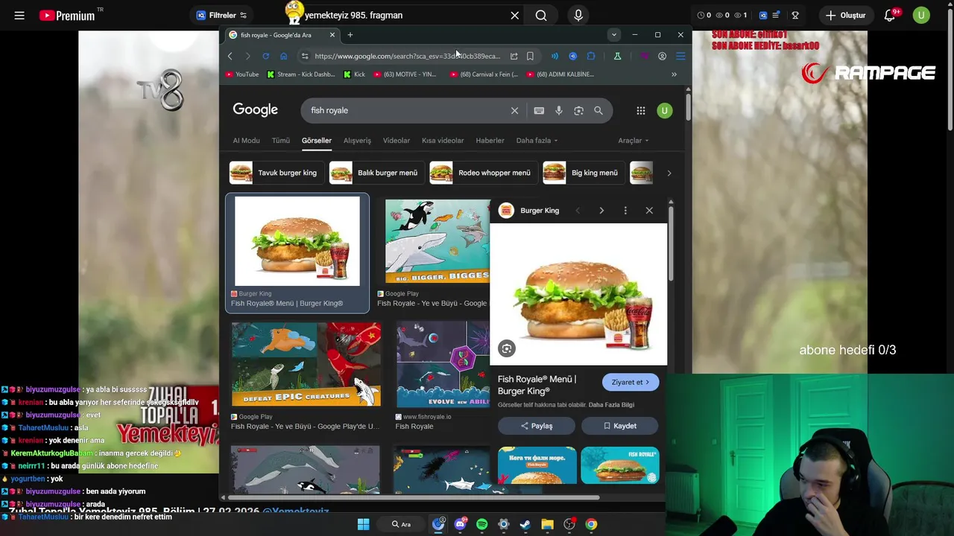Open the Alışveriş tab
The height and width of the screenshot is (536, 954).
point(357,140)
